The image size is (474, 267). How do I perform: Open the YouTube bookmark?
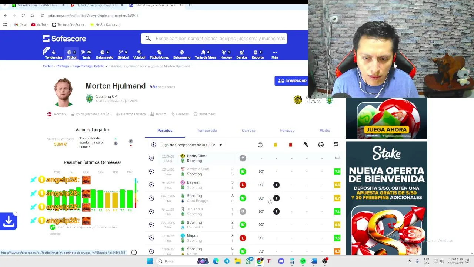coord(40,24)
